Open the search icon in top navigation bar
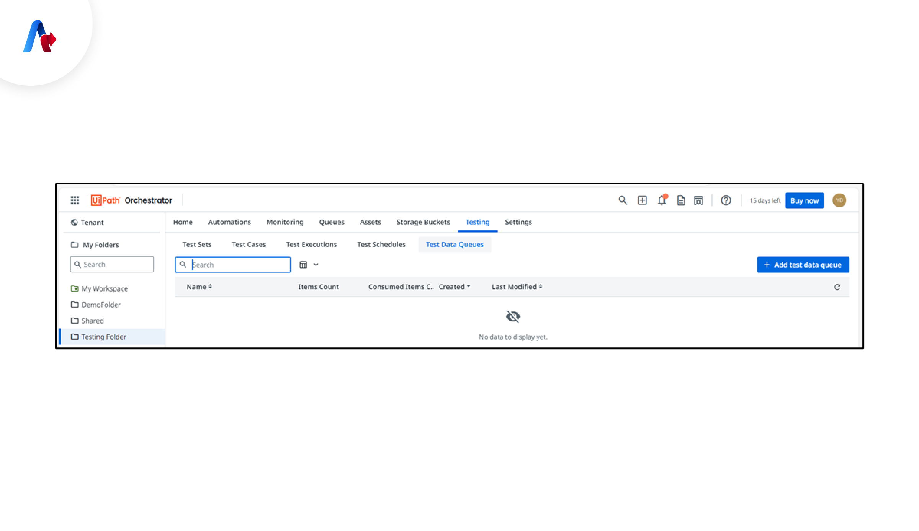919x531 pixels. (x=623, y=200)
